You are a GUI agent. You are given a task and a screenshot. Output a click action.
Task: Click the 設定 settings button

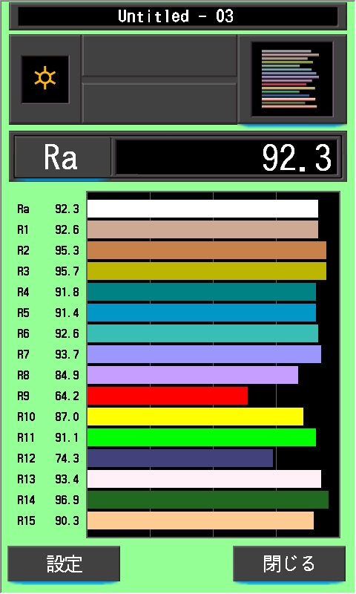(64, 564)
